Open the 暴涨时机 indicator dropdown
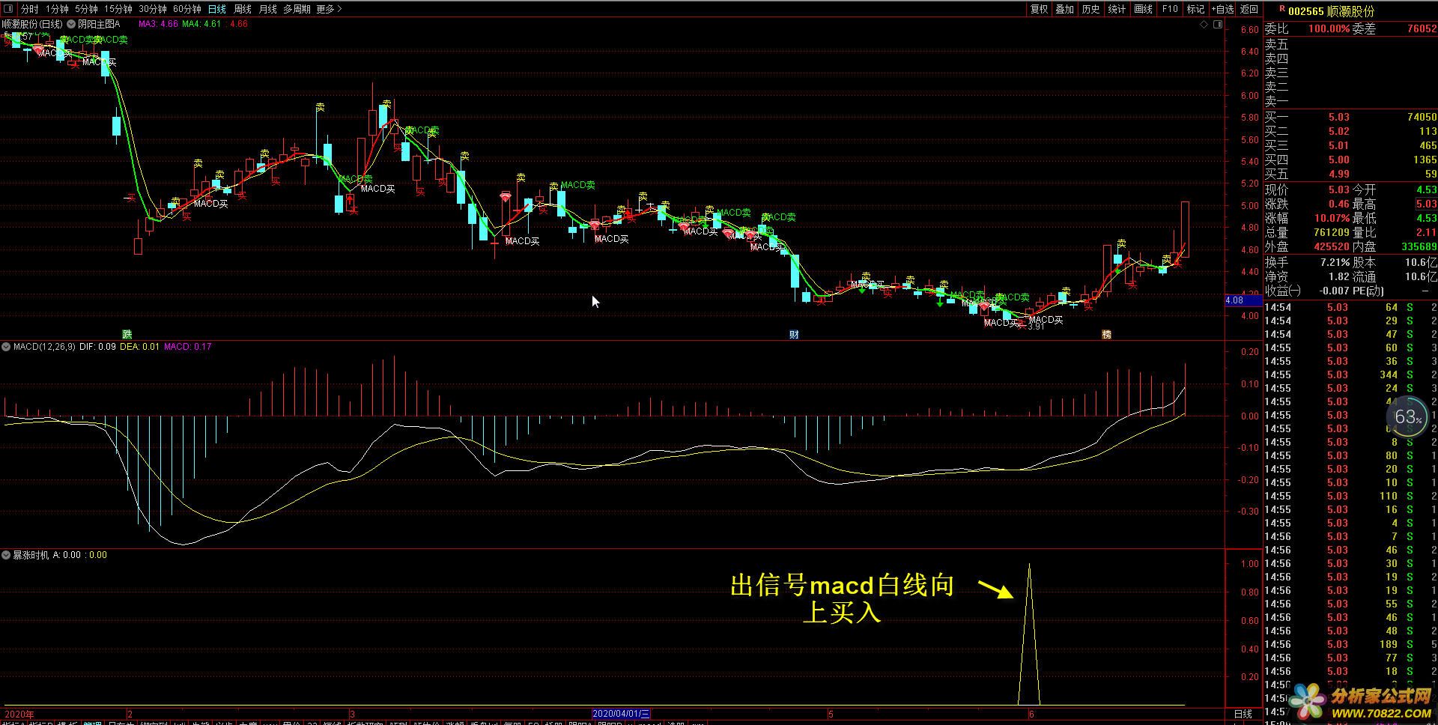This screenshot has height=725, width=1438. click(7, 555)
